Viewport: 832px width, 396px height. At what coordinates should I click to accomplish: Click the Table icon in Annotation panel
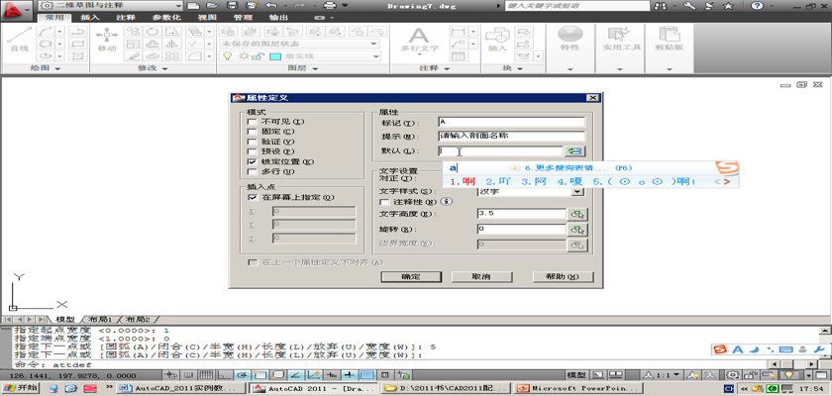[x=458, y=56]
